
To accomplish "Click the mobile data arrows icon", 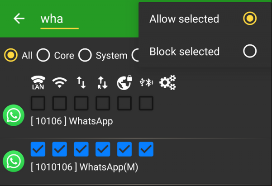I will (x=81, y=82).
